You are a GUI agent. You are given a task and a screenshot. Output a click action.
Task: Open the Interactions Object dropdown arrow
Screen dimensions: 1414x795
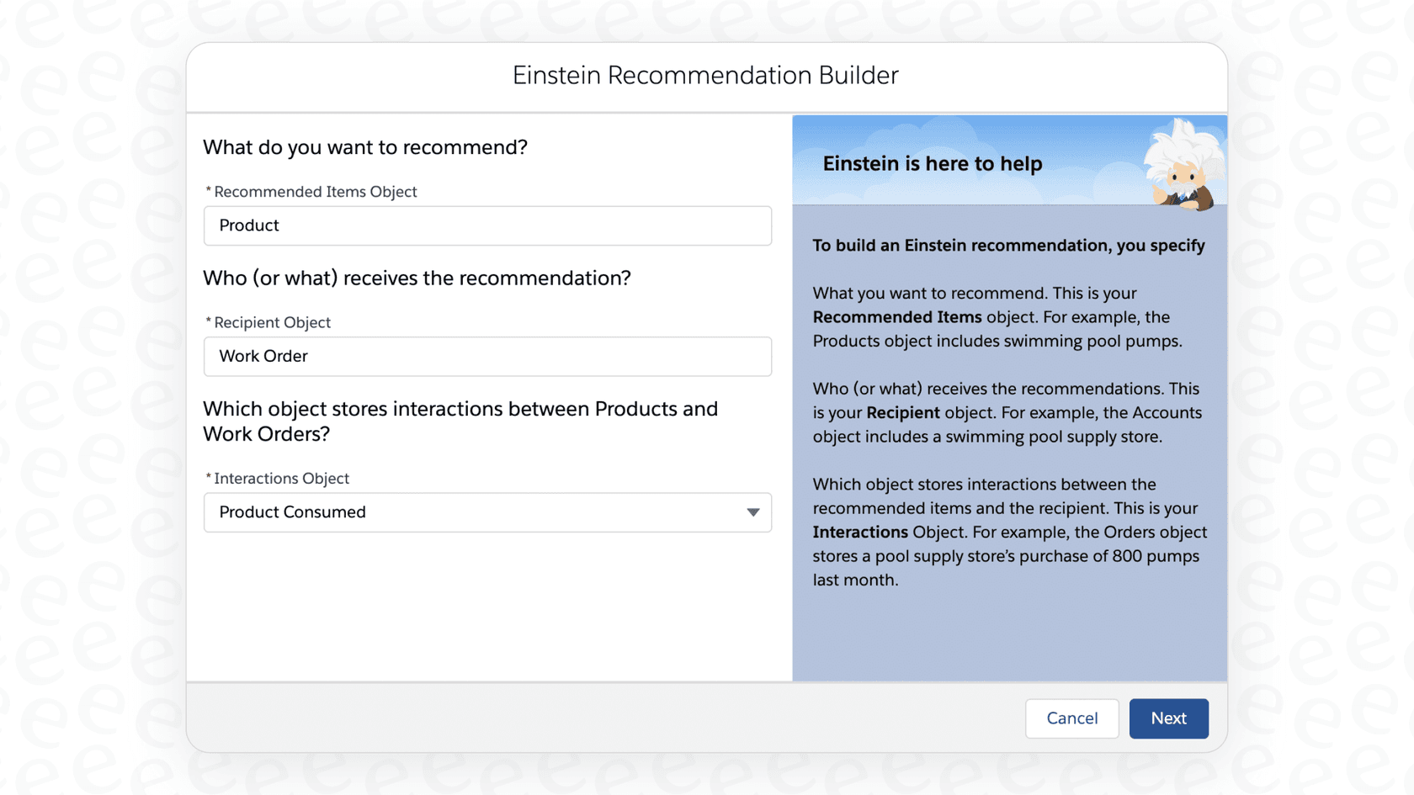tap(752, 511)
